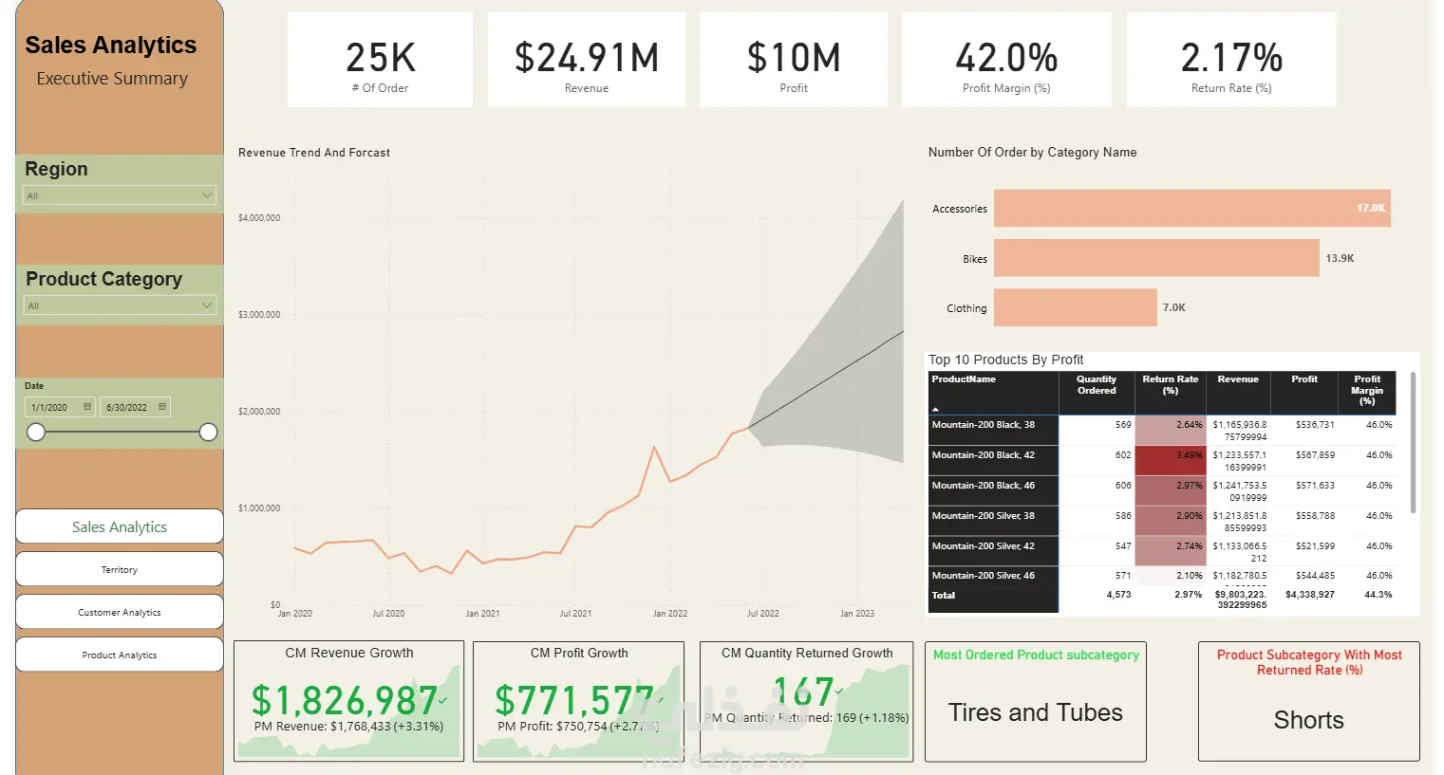Click the CM Revenue Growth trend indicator icon
Screen dimensions: 1444x775
pos(442,701)
